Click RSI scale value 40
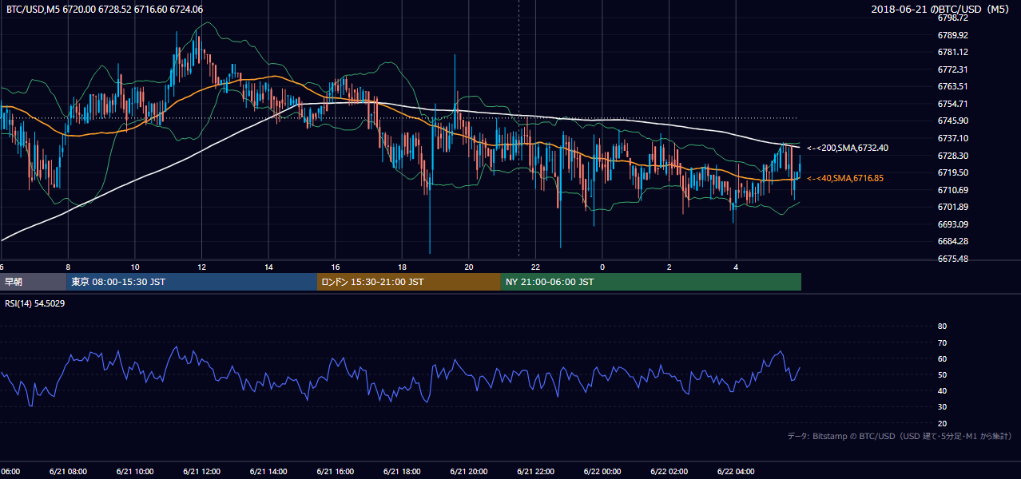 (x=942, y=390)
